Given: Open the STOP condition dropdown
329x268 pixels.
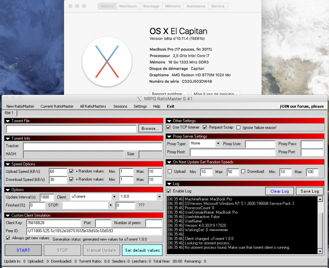Looking at the screenshot, I should (110, 205).
